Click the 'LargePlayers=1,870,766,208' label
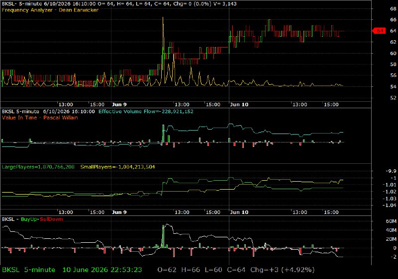This screenshot has height=279, width=398. pos(38,167)
